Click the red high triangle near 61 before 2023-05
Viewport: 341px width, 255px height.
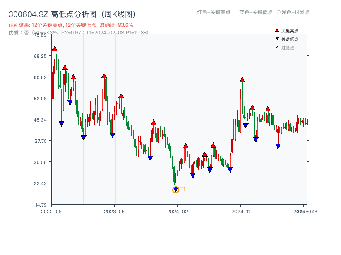(104, 76)
